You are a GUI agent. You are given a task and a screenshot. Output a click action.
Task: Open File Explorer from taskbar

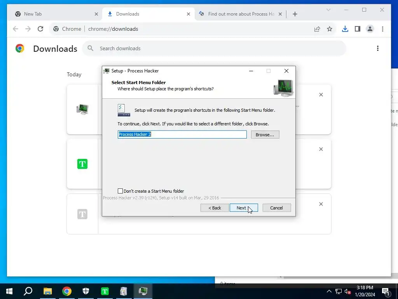click(x=47, y=291)
